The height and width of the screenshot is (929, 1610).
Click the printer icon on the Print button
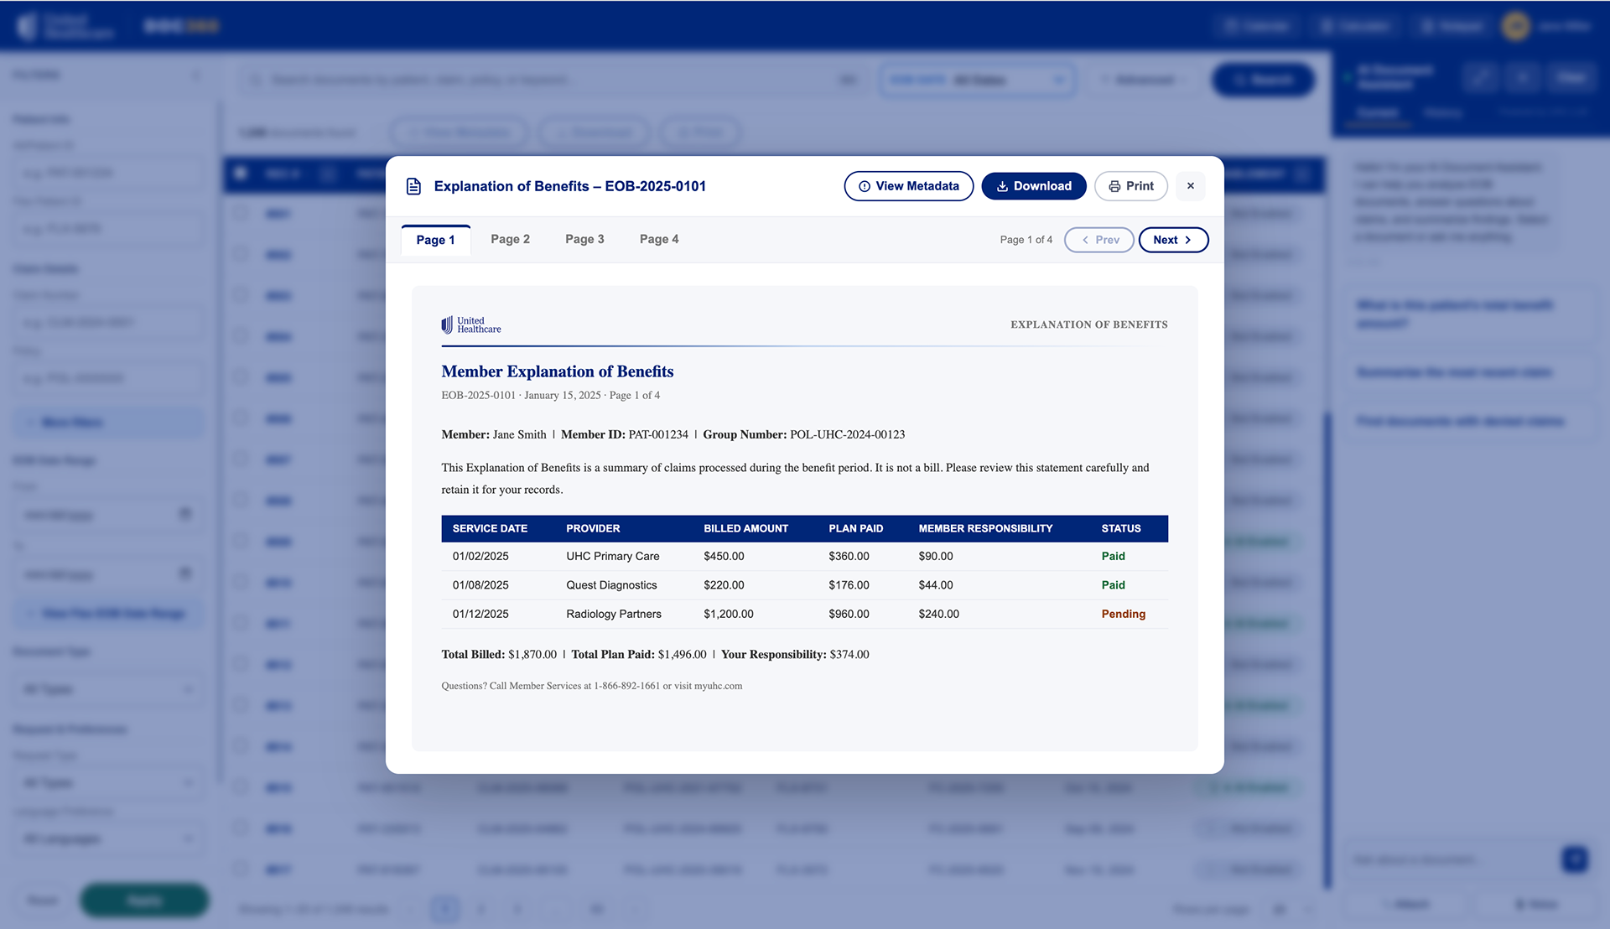pos(1114,186)
